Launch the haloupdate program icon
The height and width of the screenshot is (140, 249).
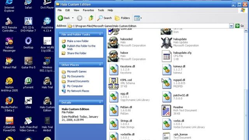pyautogui.click(x=167, y=42)
